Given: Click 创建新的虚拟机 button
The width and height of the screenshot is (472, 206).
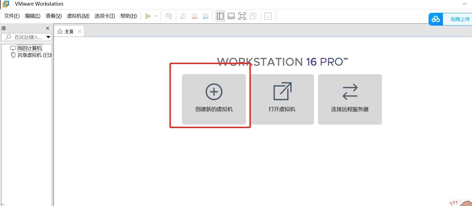Looking at the screenshot, I should (214, 99).
